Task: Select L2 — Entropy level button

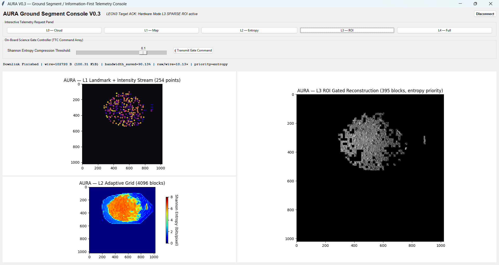Action: [249, 30]
